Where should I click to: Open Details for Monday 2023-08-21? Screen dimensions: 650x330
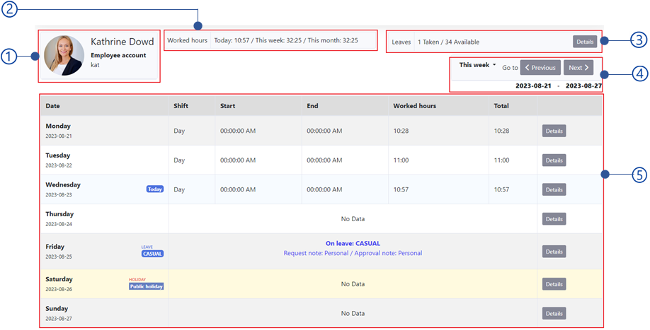pos(554,131)
